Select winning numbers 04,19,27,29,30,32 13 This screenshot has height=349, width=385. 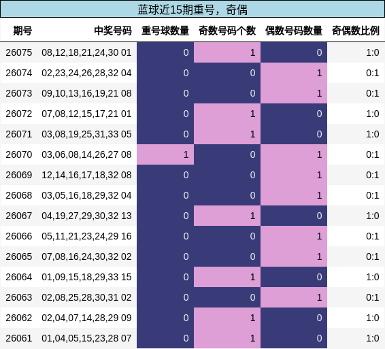(86, 216)
